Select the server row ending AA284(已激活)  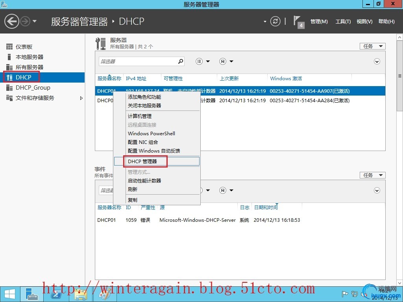[240, 101]
